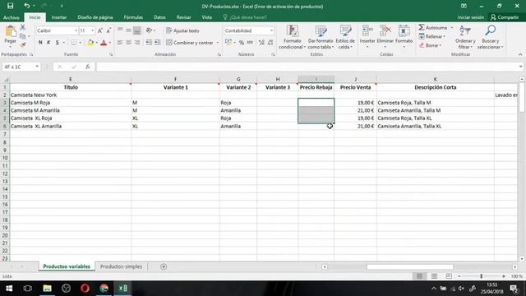Image resolution: width=526 pixels, height=296 pixels.
Task: Open the Contabilidad number format dropdown
Action: pyautogui.click(x=271, y=30)
